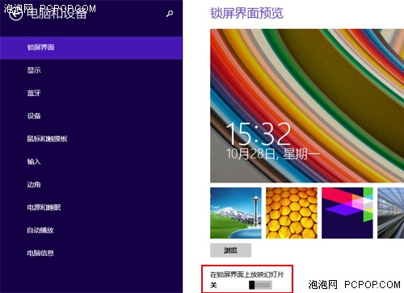Pick the Space Needle landscape thumbnail
This screenshot has width=404, height=293.
click(x=236, y=213)
